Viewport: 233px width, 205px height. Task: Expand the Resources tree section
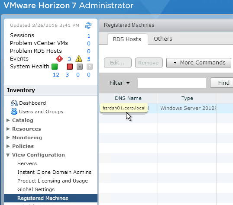(8, 129)
